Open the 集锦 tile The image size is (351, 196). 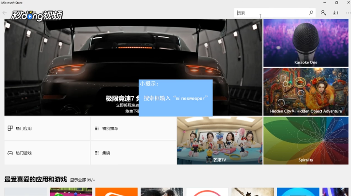tap(134, 153)
